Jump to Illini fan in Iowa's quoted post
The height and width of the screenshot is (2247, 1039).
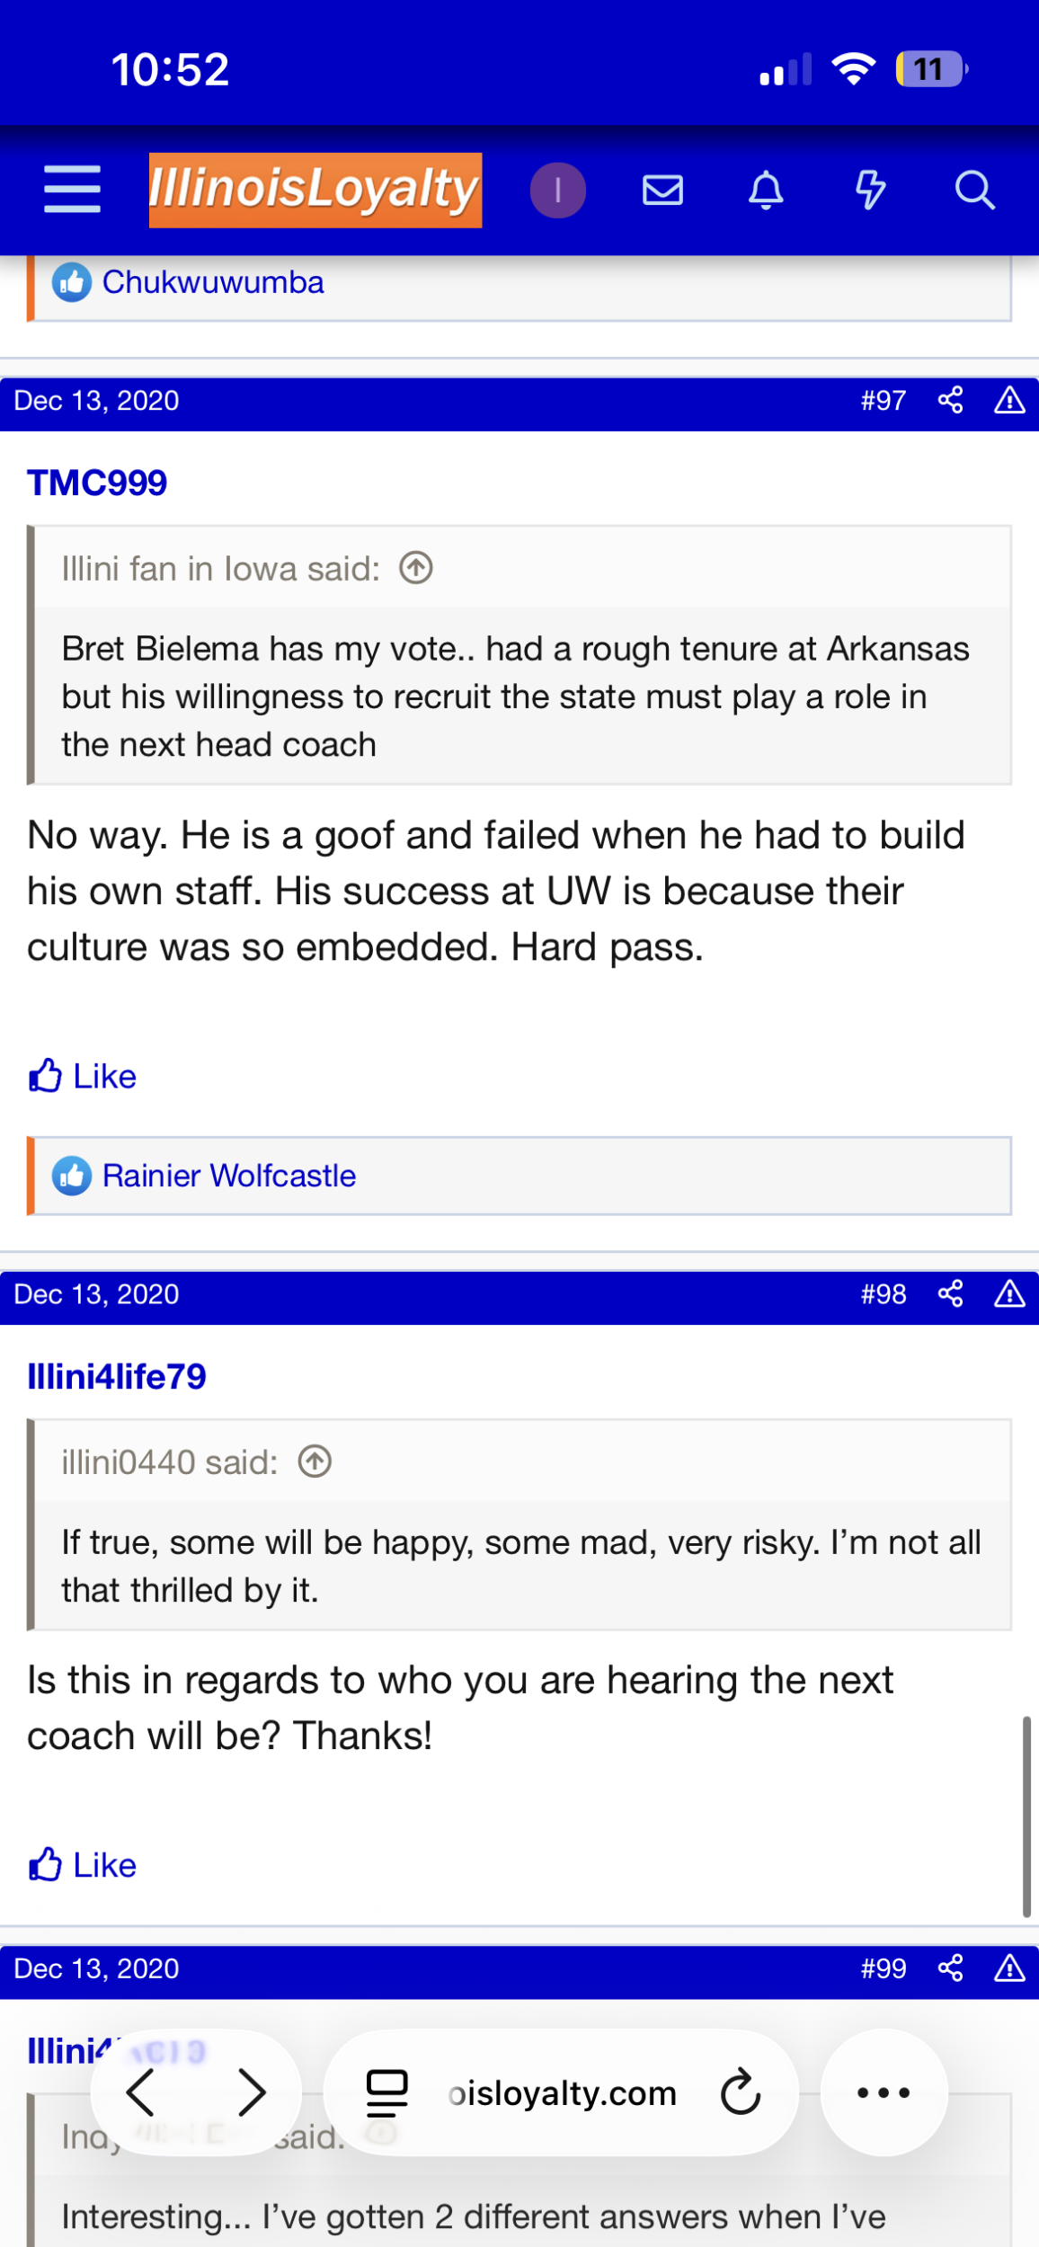click(416, 568)
